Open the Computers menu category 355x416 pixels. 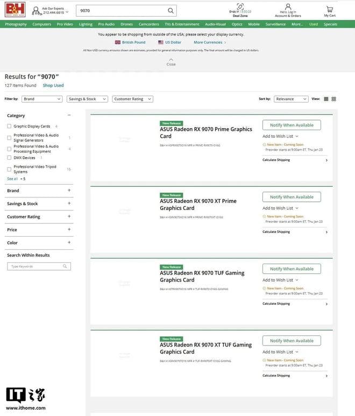[x=41, y=24]
